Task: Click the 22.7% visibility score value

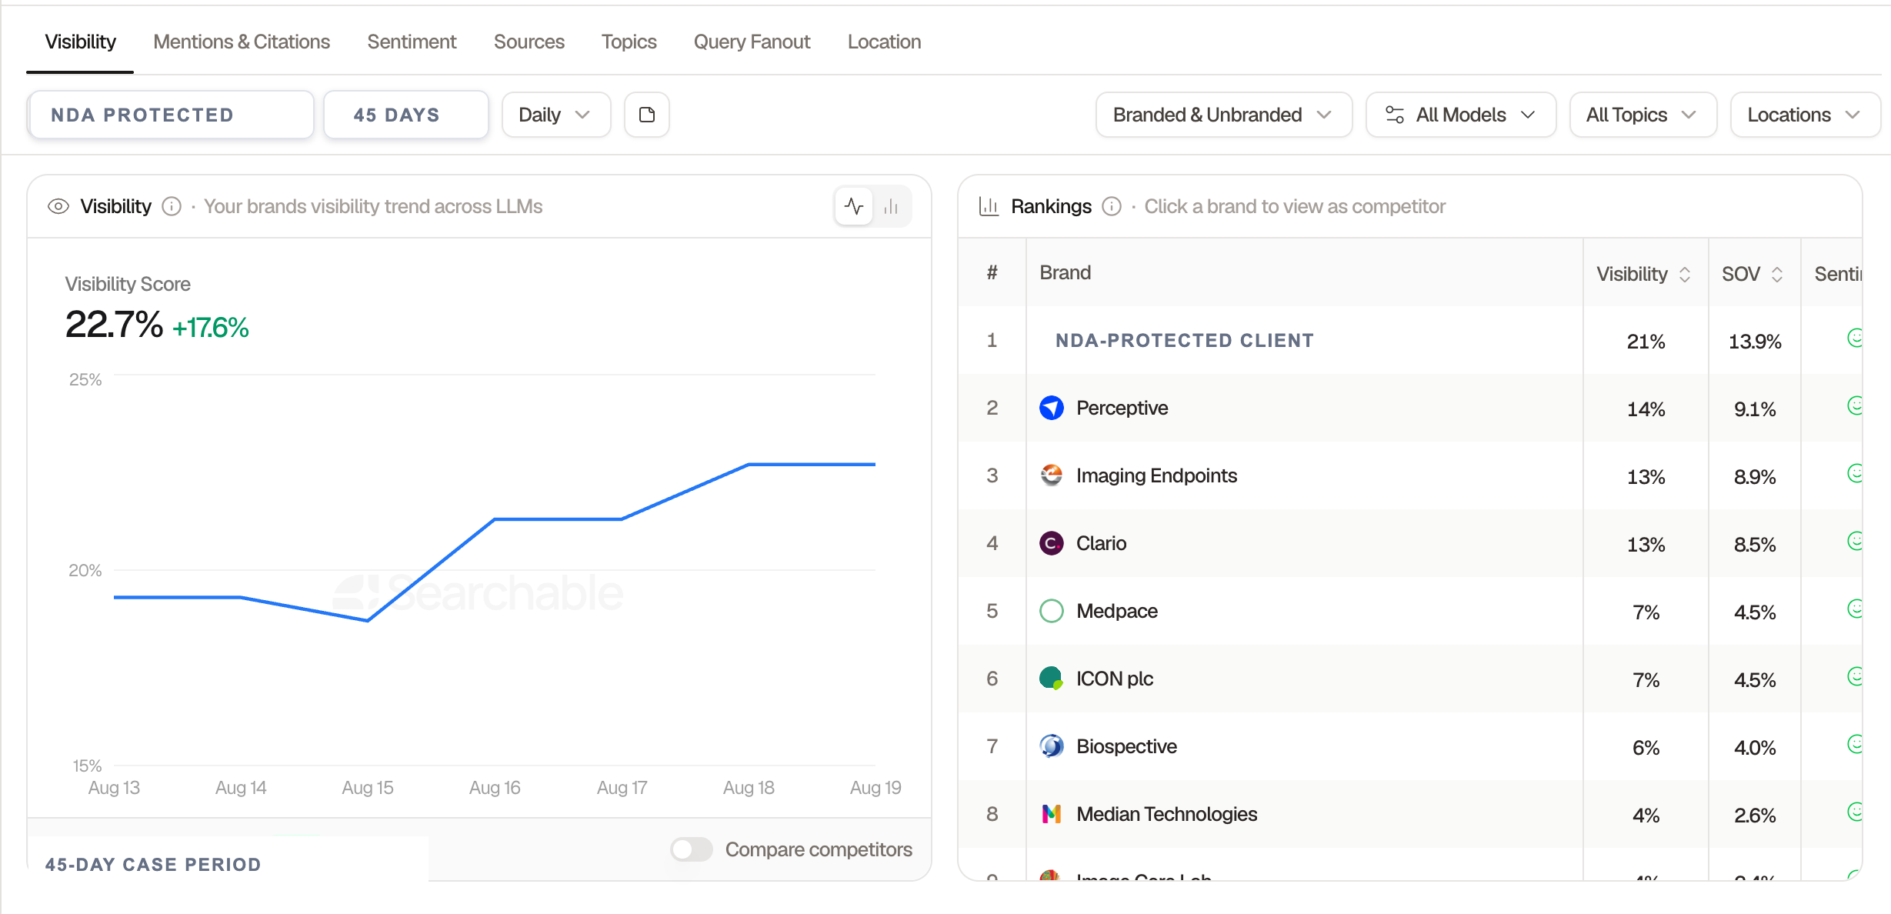Action: click(x=114, y=325)
